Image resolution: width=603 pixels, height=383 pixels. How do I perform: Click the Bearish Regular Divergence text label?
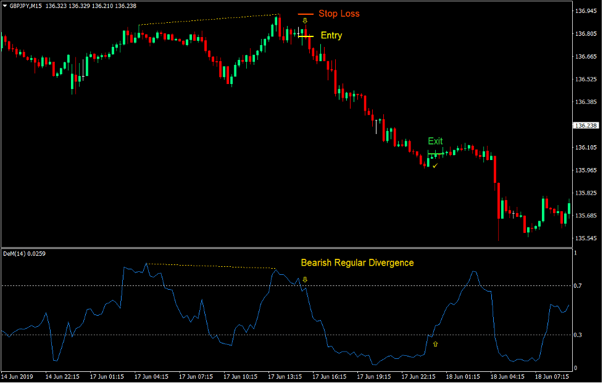point(357,263)
